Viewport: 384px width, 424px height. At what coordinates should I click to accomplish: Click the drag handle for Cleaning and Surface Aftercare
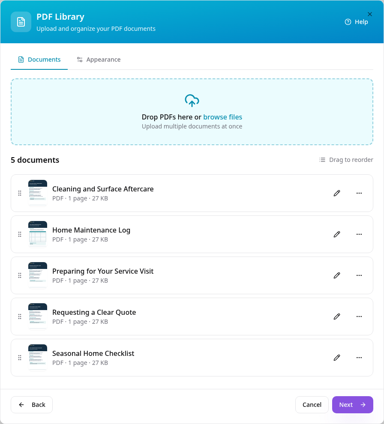click(20, 193)
